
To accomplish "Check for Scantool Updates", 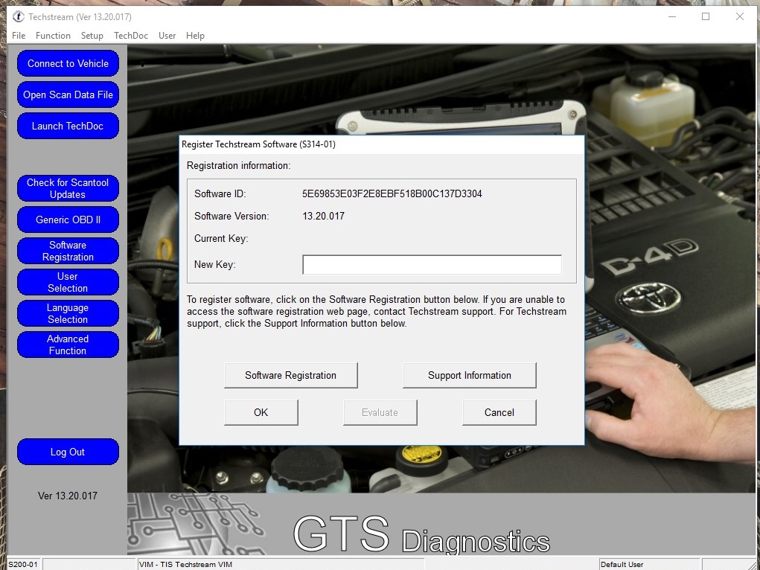I will coord(68,188).
